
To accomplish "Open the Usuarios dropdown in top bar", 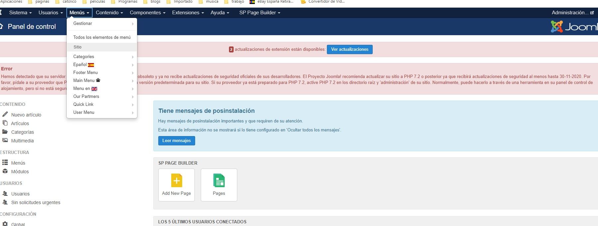I will pos(51,13).
